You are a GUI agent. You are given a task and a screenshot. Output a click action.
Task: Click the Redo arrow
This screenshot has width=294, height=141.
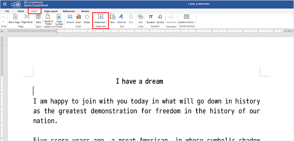pyautogui.click(x=3, y=22)
